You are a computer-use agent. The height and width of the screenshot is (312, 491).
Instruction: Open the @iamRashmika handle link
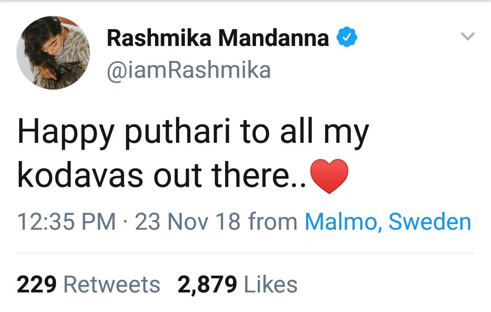click(189, 70)
